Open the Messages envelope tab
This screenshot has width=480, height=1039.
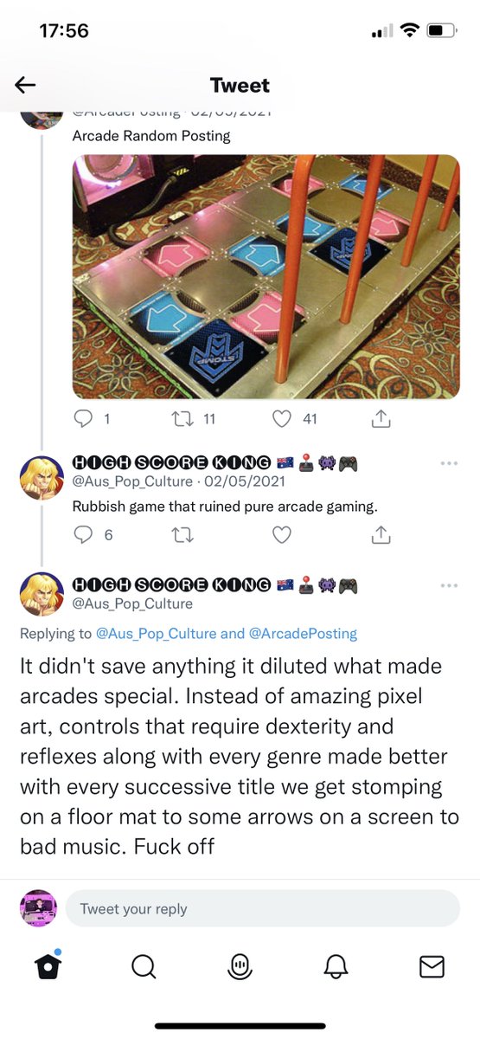coord(432,966)
